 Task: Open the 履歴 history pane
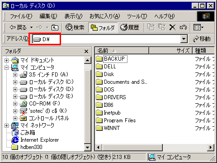(x=129, y=28)
